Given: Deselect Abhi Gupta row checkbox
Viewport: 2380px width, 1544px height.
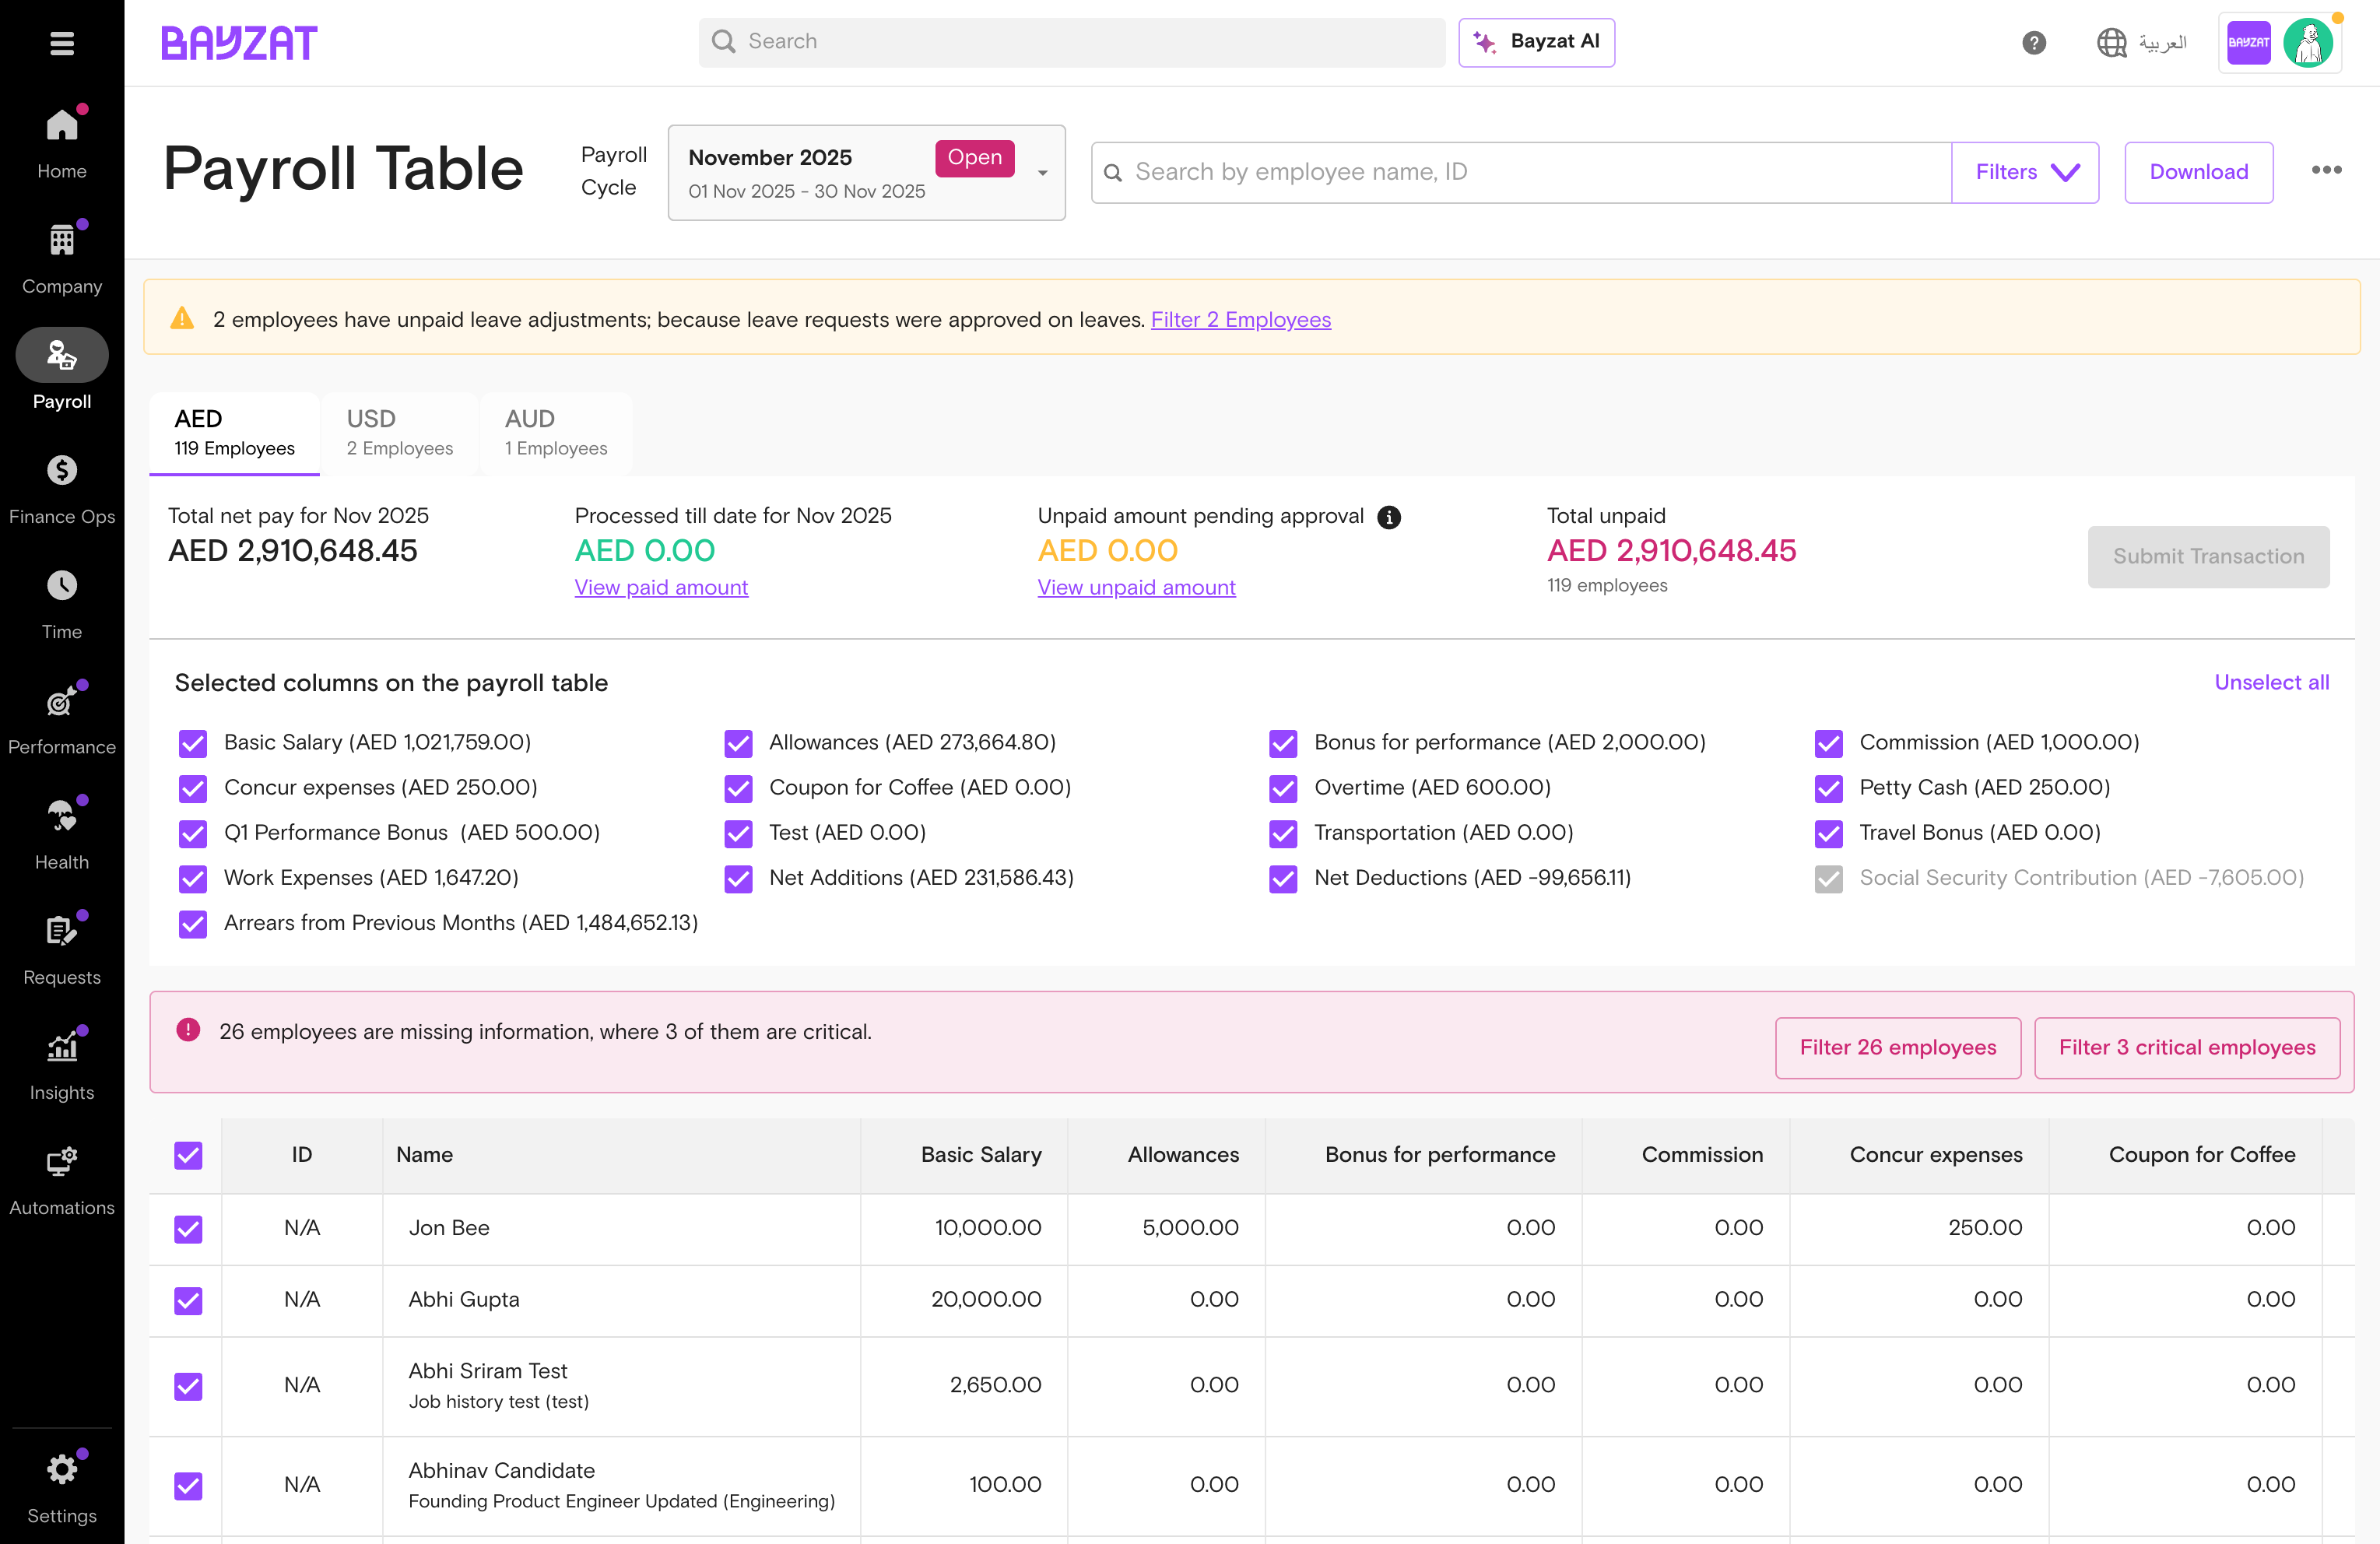Looking at the screenshot, I should tap(188, 1300).
